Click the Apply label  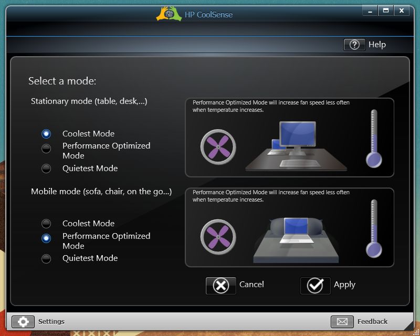click(x=344, y=285)
